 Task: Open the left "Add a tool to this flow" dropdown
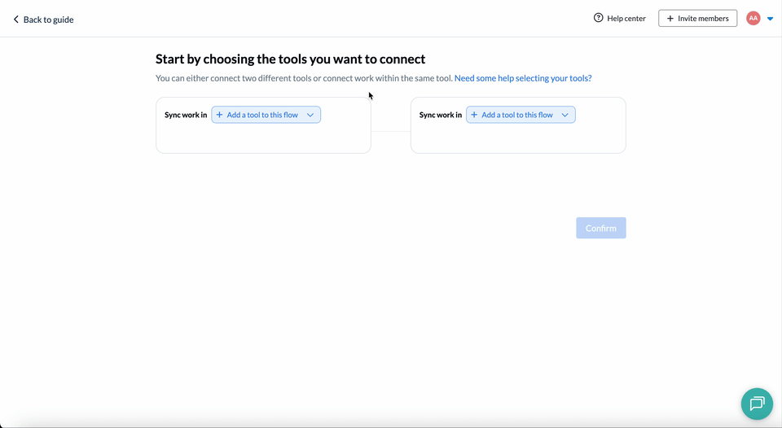[x=262, y=115]
